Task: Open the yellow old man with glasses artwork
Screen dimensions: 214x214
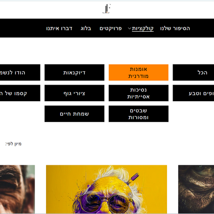Action: [106, 189]
